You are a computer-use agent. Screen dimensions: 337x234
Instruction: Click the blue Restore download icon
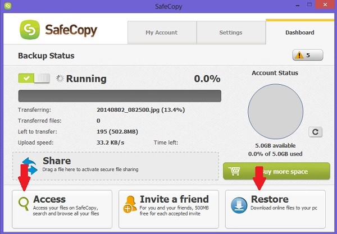click(x=239, y=205)
